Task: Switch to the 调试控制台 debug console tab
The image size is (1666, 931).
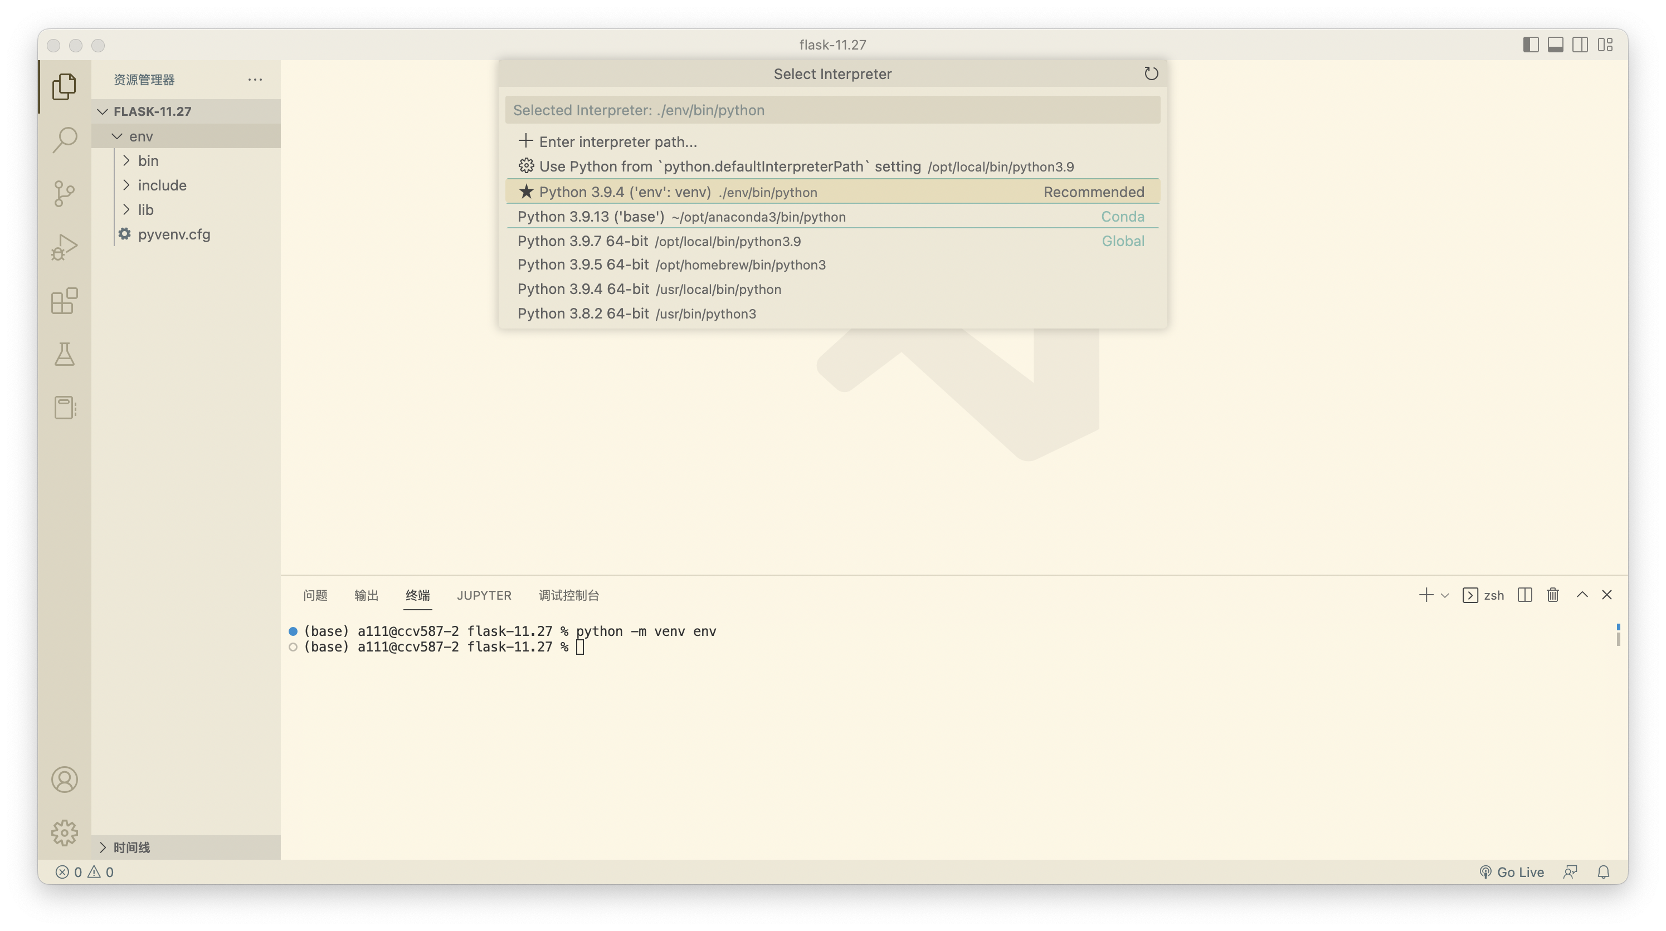Action: [568, 595]
